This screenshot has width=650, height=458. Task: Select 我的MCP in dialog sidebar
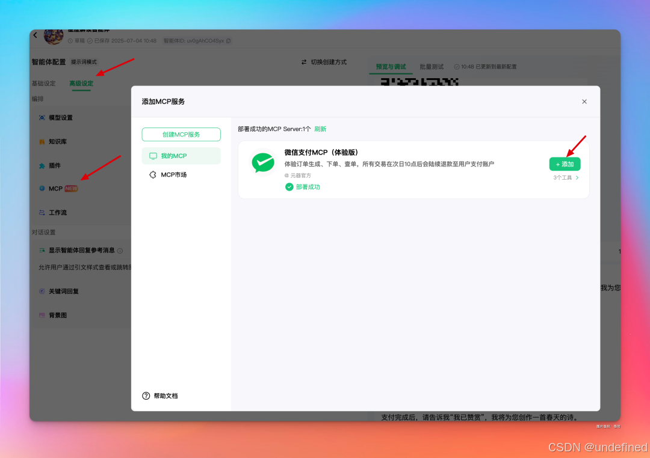(181, 156)
